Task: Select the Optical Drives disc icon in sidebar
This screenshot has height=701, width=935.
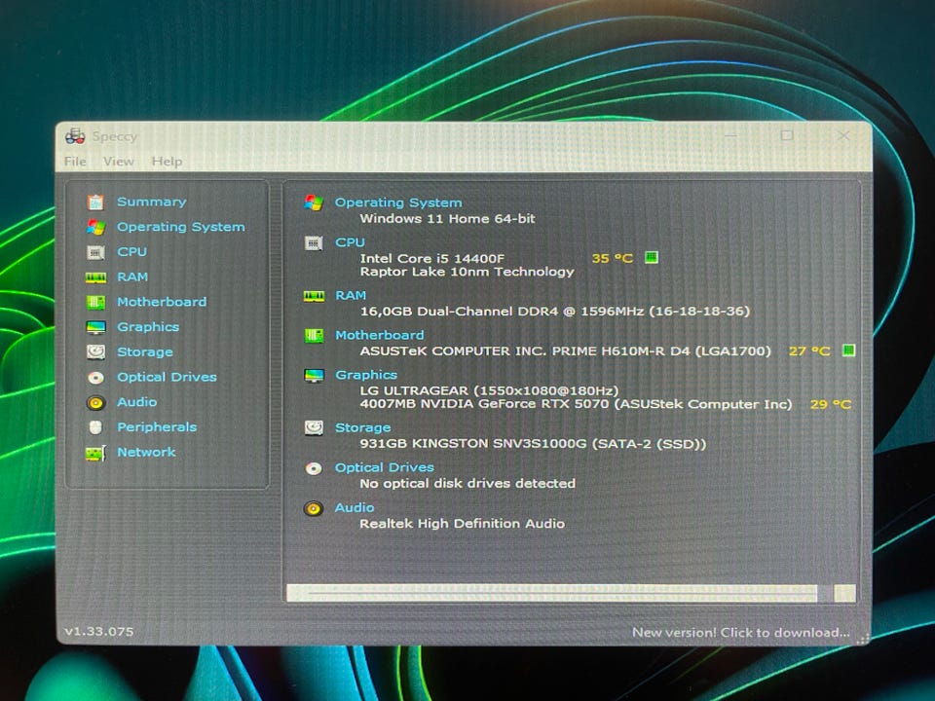Action: point(95,378)
